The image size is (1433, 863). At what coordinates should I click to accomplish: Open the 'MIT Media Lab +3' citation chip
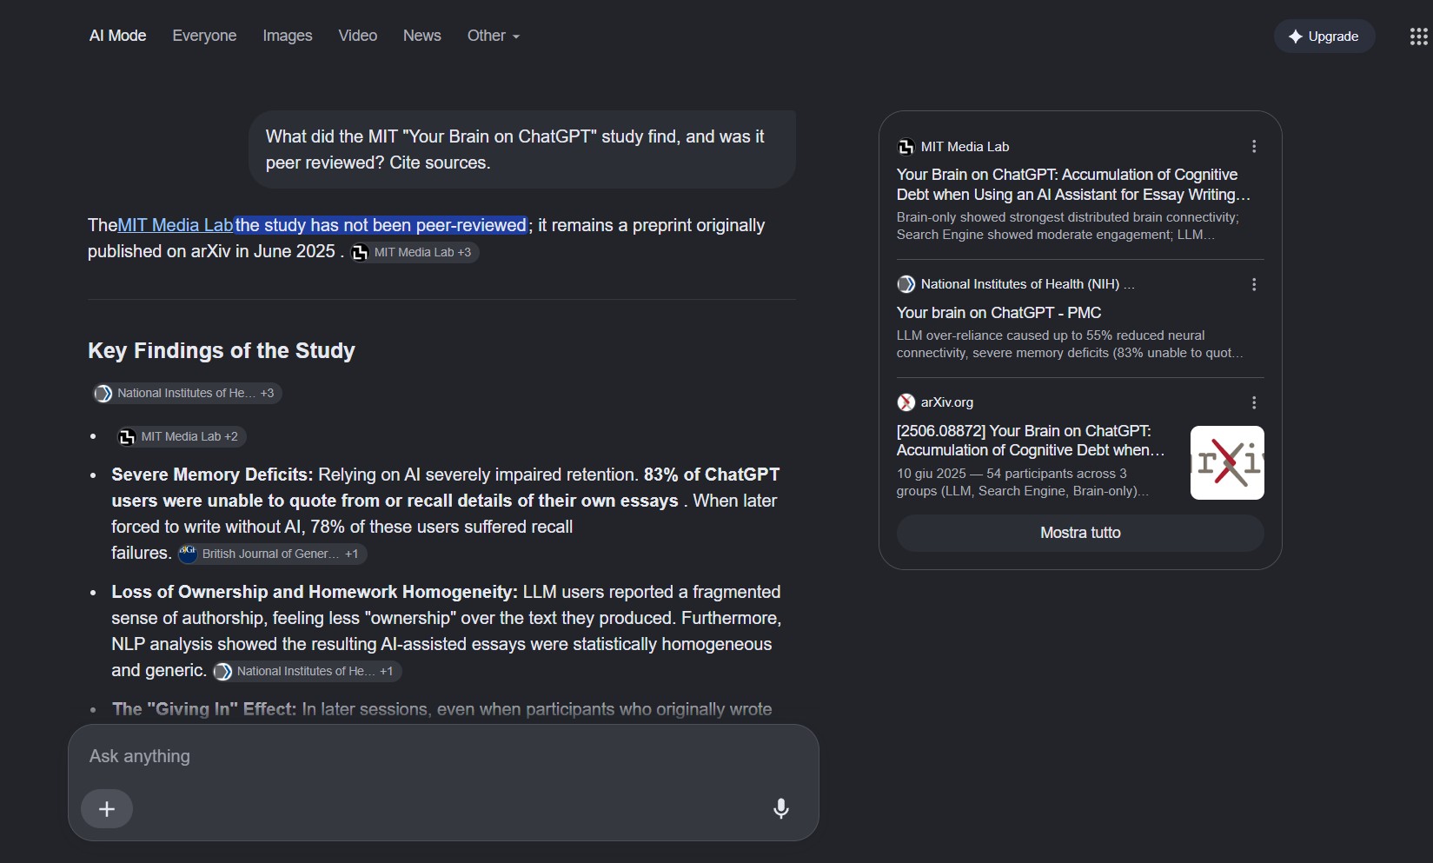click(x=414, y=252)
